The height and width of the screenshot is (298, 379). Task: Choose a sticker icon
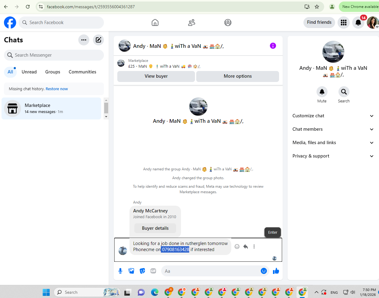(x=142, y=271)
